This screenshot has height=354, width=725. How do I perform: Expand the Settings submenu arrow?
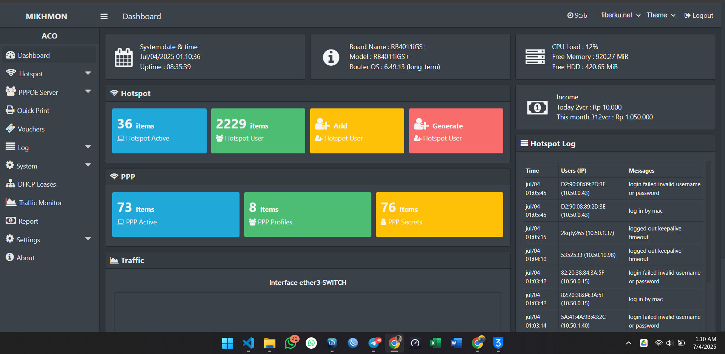[88, 239]
